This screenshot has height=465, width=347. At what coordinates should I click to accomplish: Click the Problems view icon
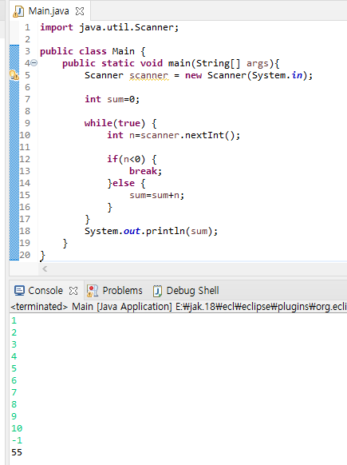tap(93, 291)
